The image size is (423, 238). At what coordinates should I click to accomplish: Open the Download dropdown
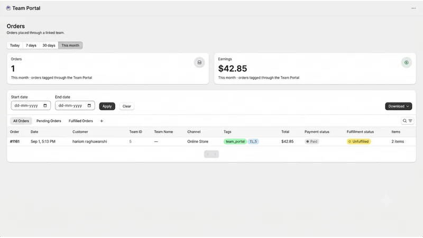(x=399, y=106)
